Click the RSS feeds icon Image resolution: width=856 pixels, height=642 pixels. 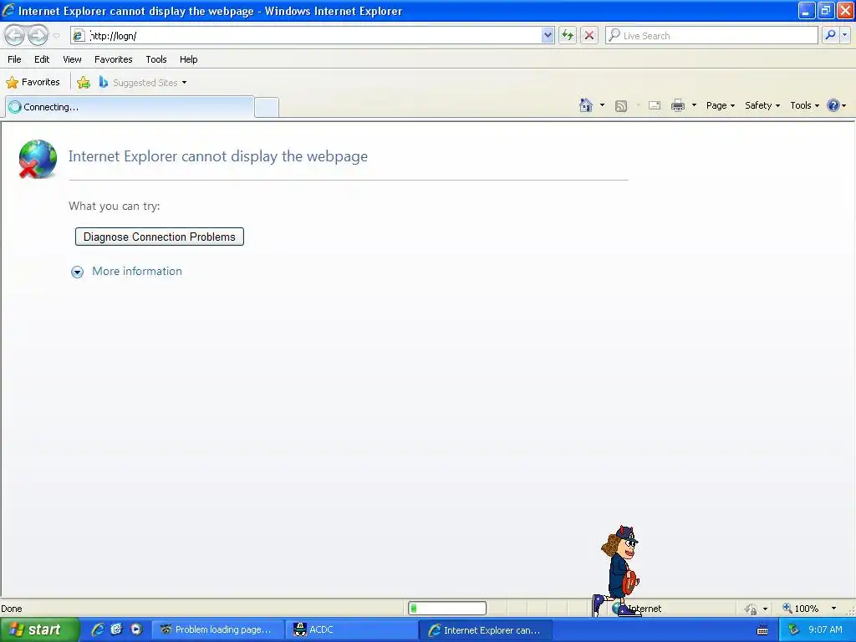point(621,106)
